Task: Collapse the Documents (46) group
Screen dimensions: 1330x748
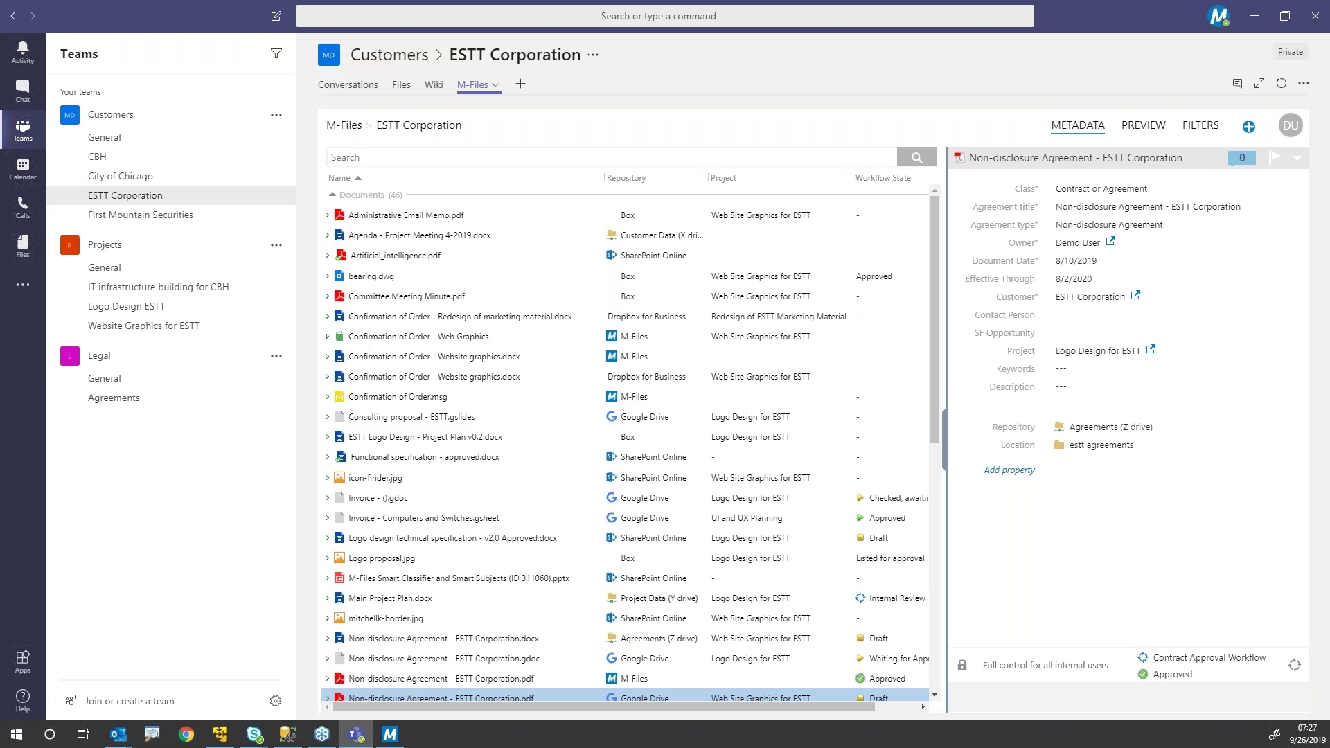Action: pyautogui.click(x=332, y=195)
